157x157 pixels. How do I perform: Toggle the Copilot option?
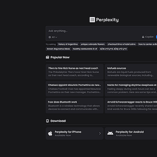tap(148, 37)
